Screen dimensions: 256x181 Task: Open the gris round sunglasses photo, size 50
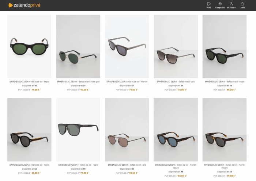pos(127,130)
